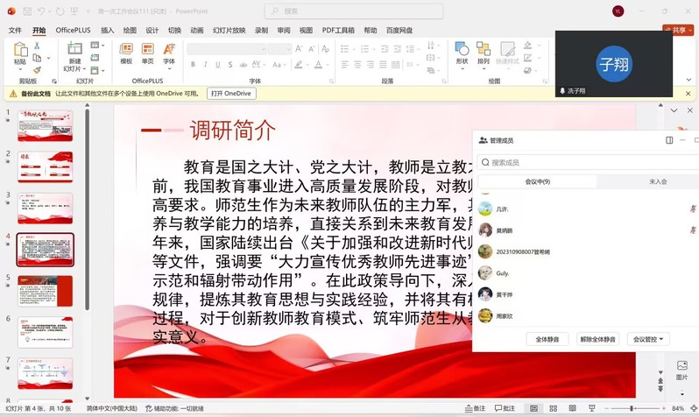This screenshot has height=417, width=699.
Task: Switch to the 未入会 members tab
Action: tap(657, 181)
